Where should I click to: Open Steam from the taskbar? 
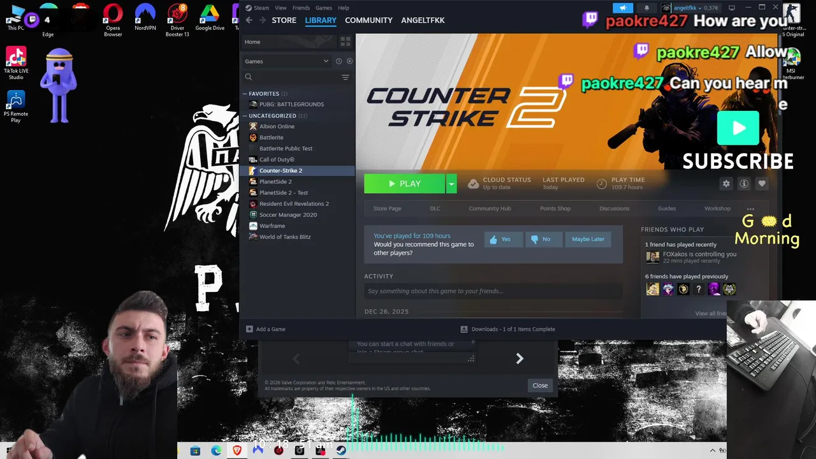point(341,451)
